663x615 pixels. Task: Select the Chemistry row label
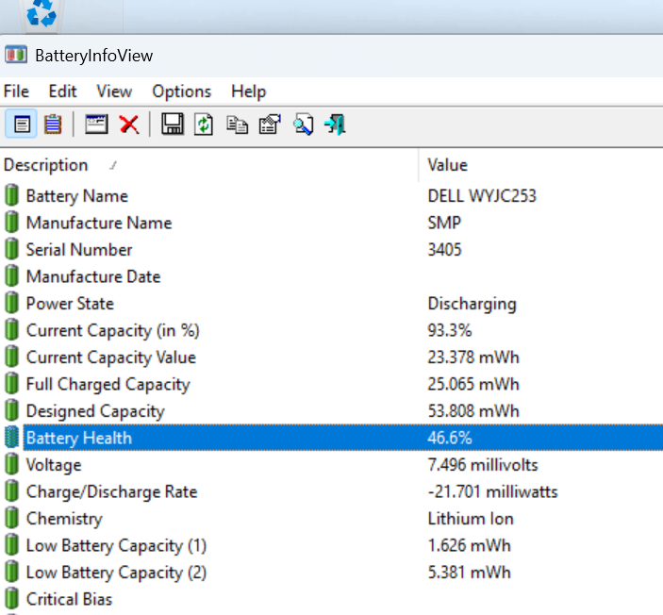click(x=64, y=519)
